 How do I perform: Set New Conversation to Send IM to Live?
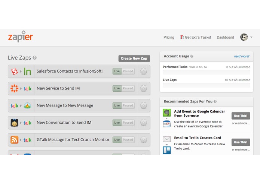pyautogui.click(x=117, y=123)
